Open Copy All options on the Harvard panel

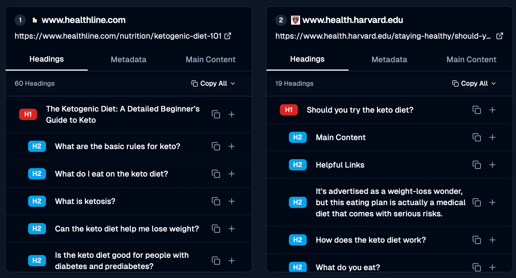coord(494,84)
